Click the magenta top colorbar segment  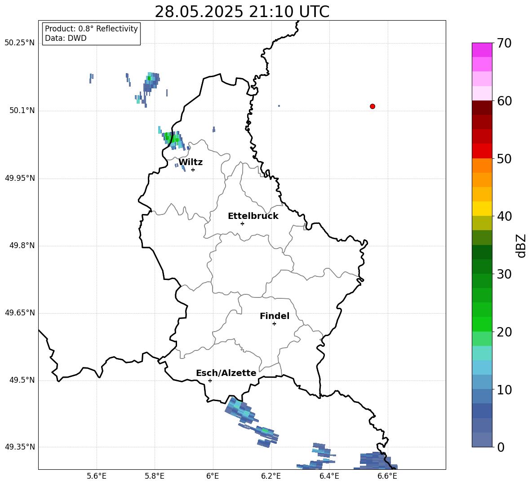point(482,50)
